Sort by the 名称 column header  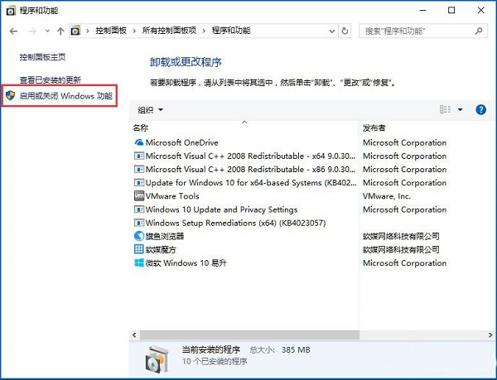141,128
